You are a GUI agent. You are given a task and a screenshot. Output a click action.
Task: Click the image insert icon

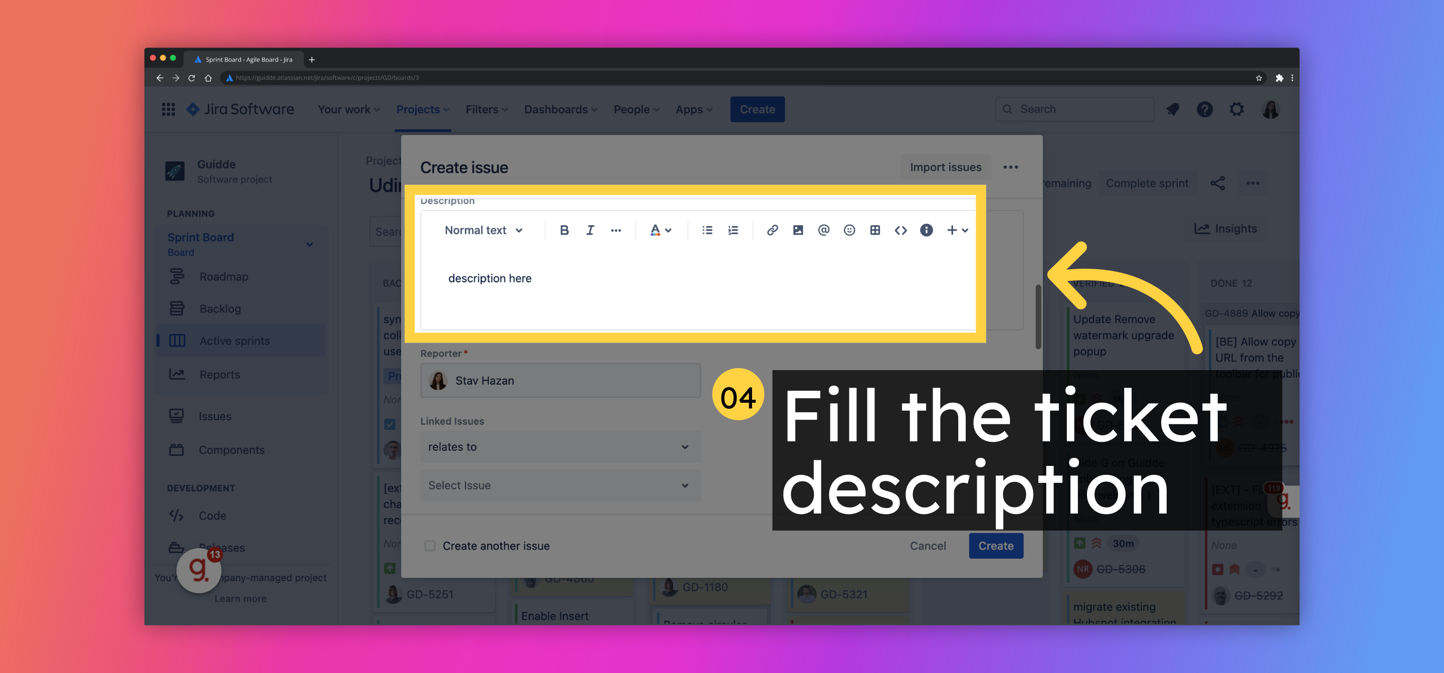pyautogui.click(x=797, y=230)
